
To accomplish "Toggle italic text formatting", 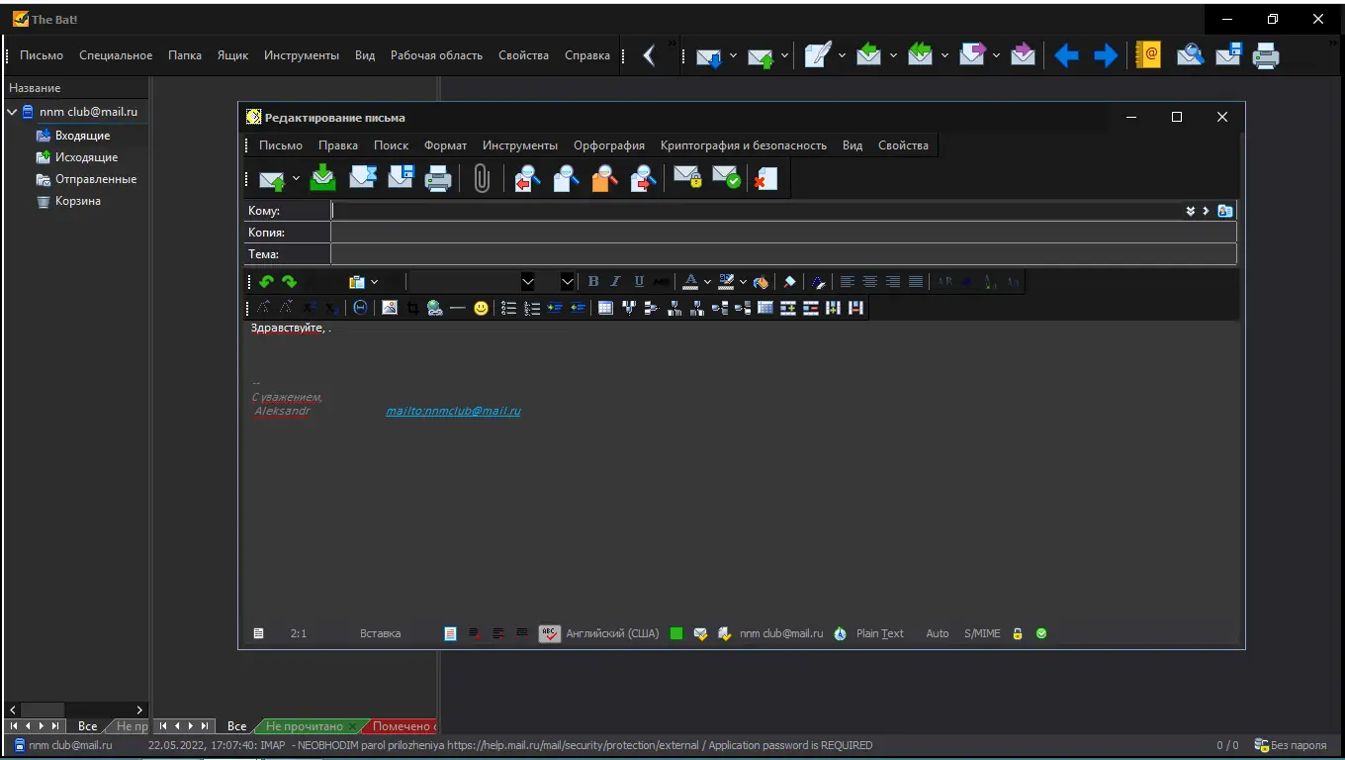I will click(615, 282).
